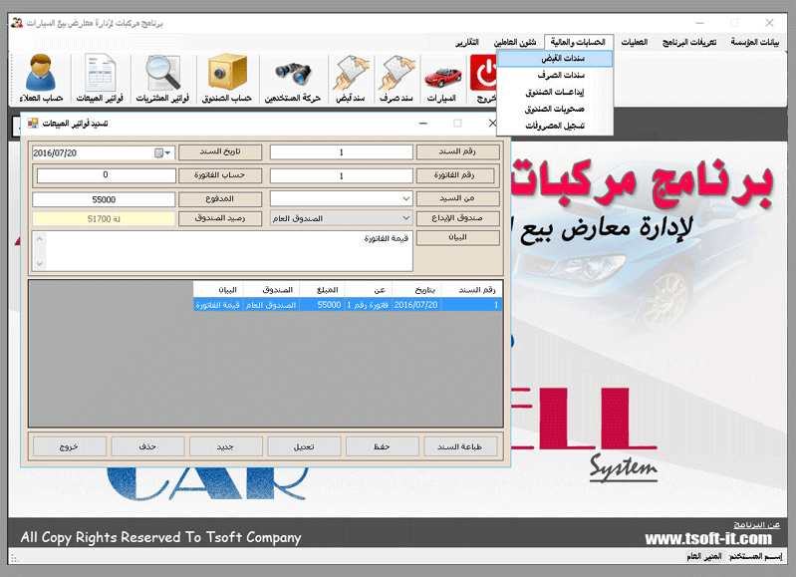Minimize the تسديد فواتير المبيعات dialog
The image size is (796, 577).
coord(422,124)
